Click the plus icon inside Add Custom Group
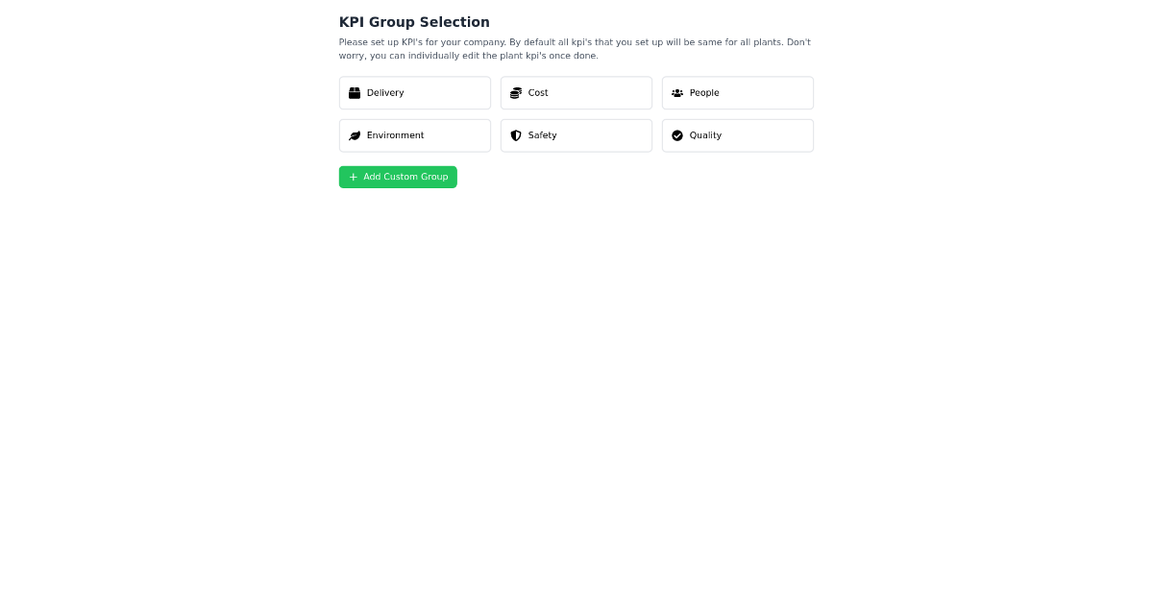 point(353,177)
